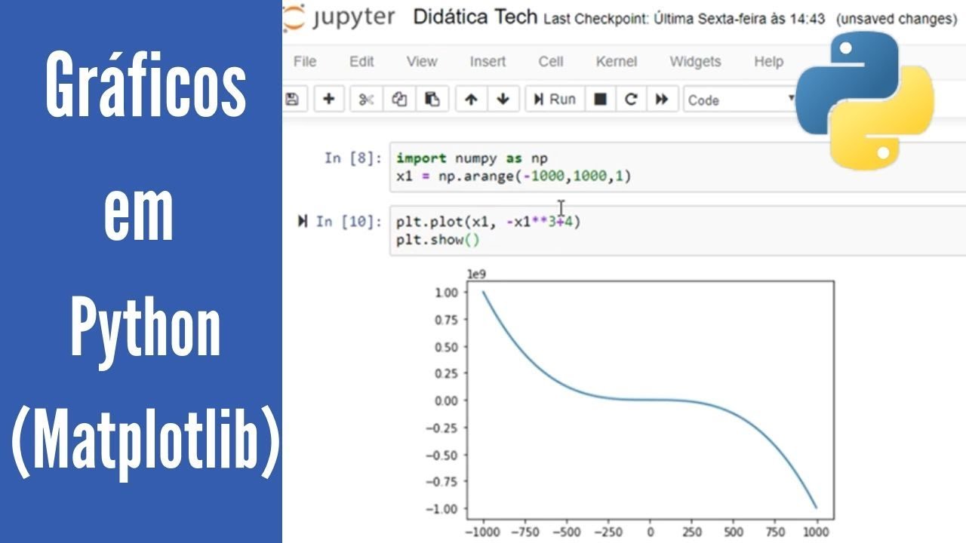Image resolution: width=966 pixels, height=543 pixels.
Task: Select the In [10] cell prompt
Action: click(349, 221)
